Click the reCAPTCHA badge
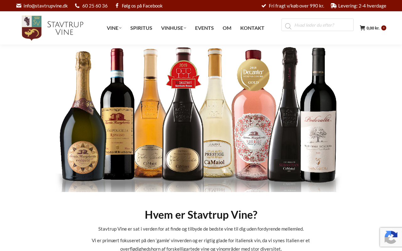Viewport: 402px width, 251px height. click(x=391, y=237)
